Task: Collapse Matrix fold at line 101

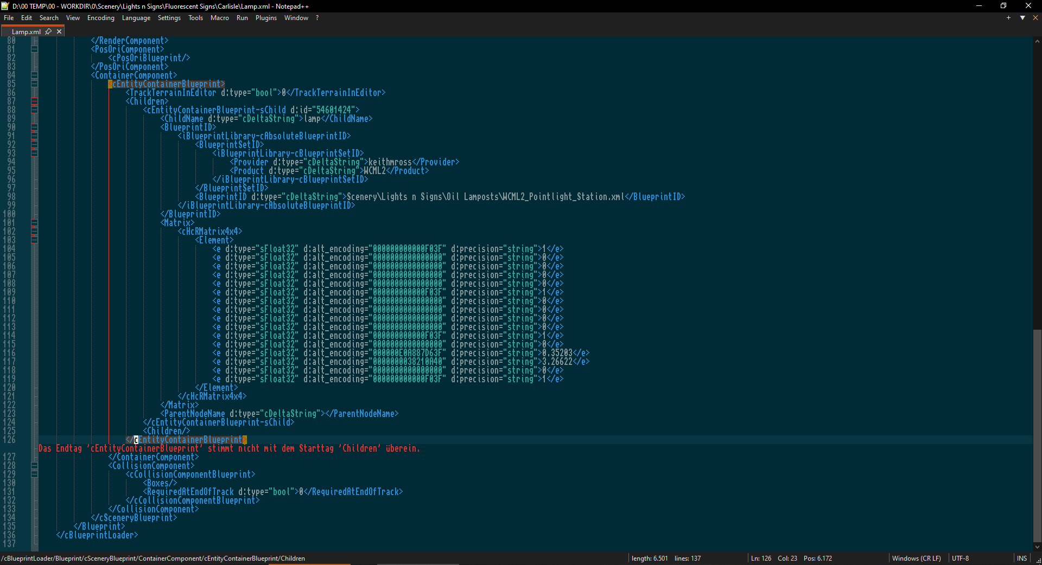Action: [x=35, y=223]
